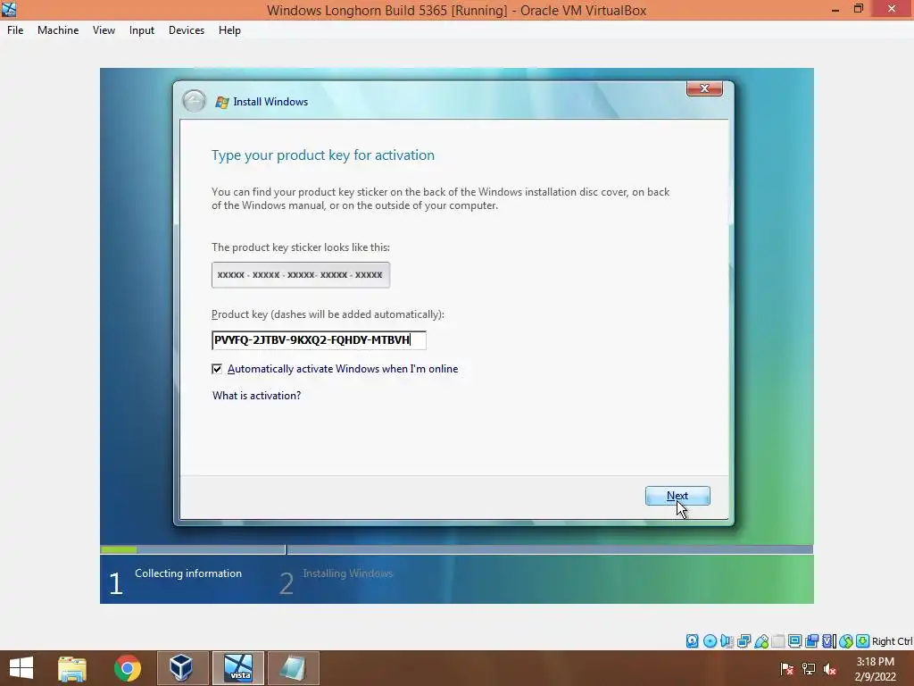The height and width of the screenshot is (686, 914).
Task: Click the VirtualBox icon in window title bar
Action: [9, 9]
